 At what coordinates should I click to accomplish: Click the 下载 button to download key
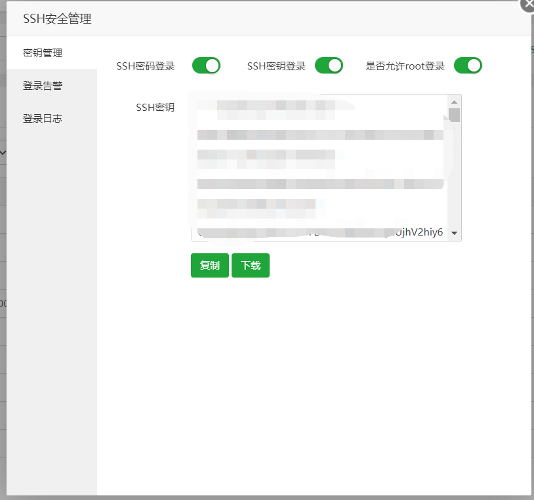251,266
